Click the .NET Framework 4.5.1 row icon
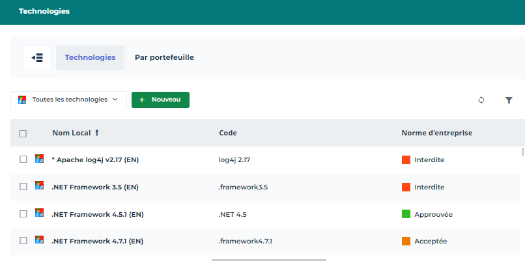Image resolution: width=525 pixels, height=263 pixels. tap(40, 214)
